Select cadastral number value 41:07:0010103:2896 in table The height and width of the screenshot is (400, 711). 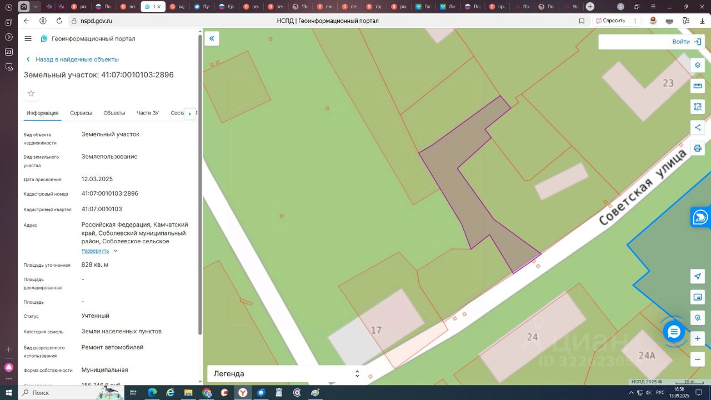110,194
